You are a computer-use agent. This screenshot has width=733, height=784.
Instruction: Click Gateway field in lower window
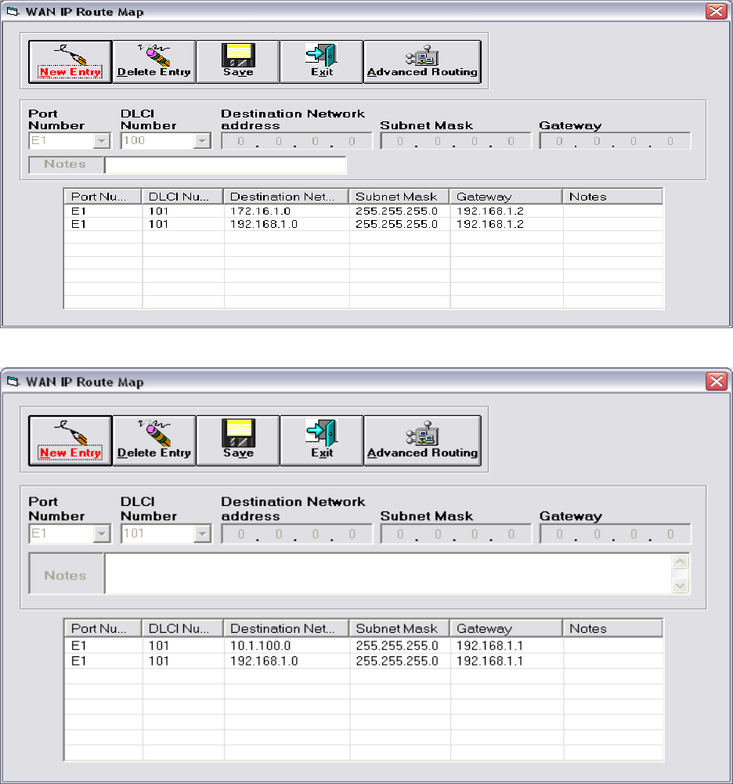(615, 534)
